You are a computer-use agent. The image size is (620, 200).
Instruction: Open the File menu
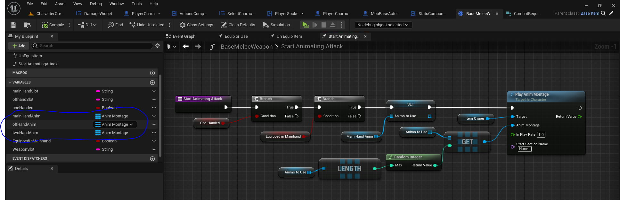30,4
